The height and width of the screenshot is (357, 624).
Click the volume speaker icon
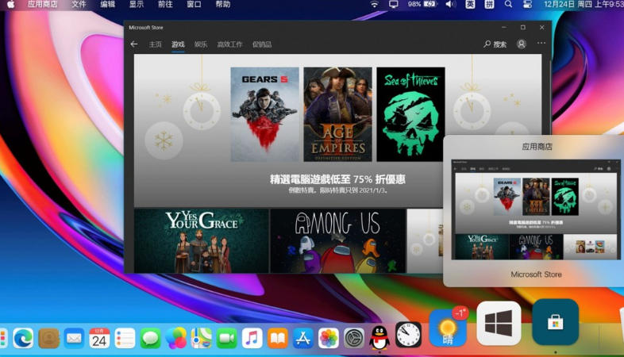pyautogui.click(x=450, y=5)
